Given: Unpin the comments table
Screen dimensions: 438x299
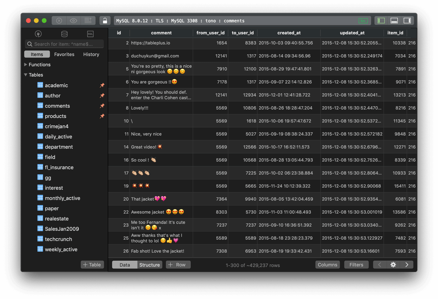Looking at the screenshot, I should coord(102,106).
